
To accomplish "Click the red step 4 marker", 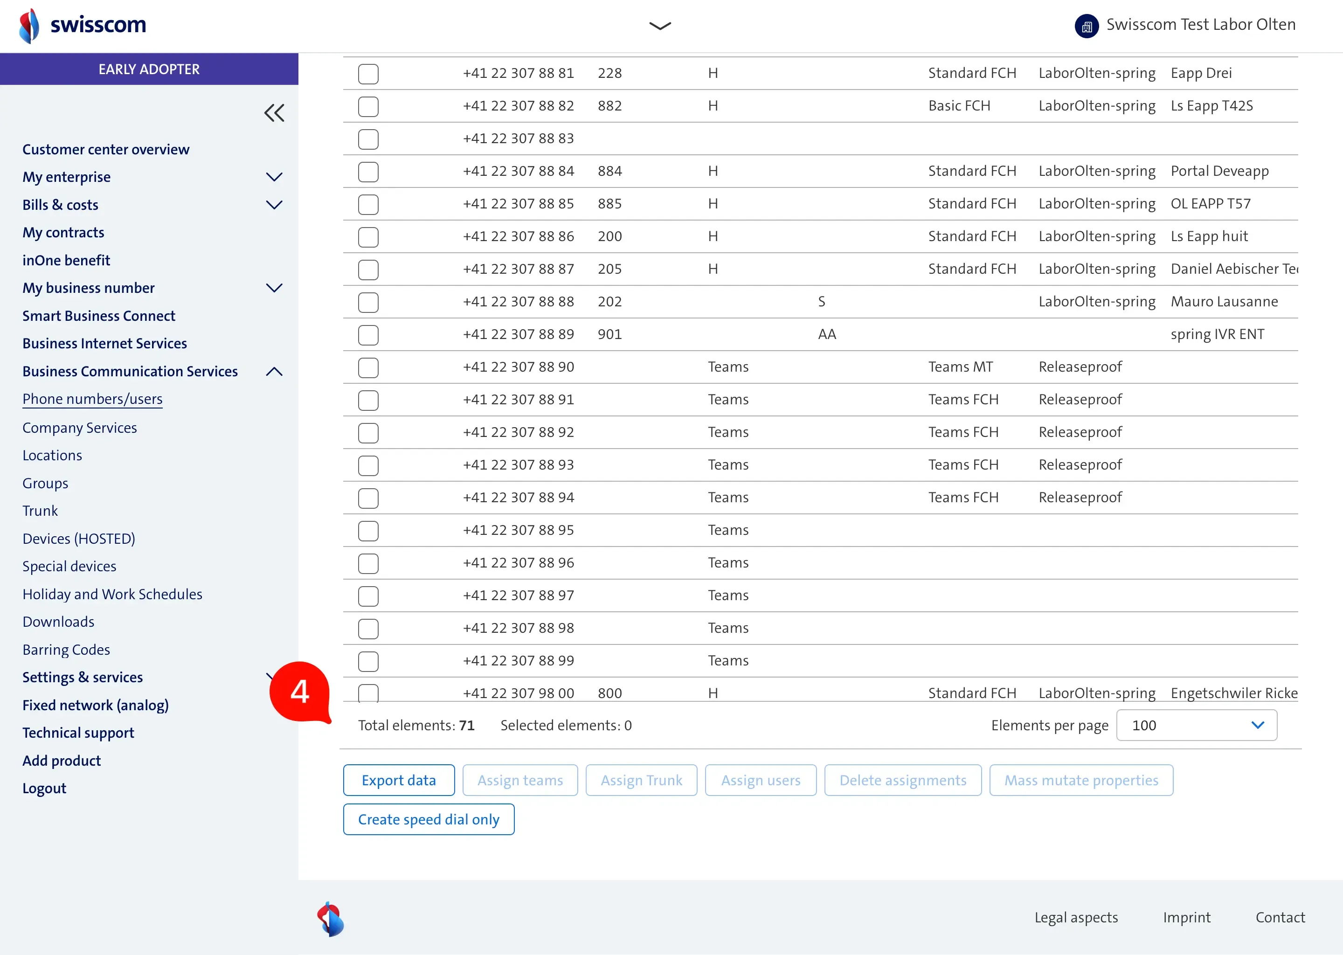I will coord(300,692).
